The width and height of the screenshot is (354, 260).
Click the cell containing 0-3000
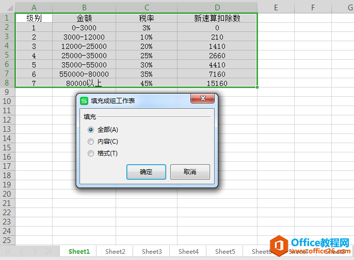pos(84,28)
